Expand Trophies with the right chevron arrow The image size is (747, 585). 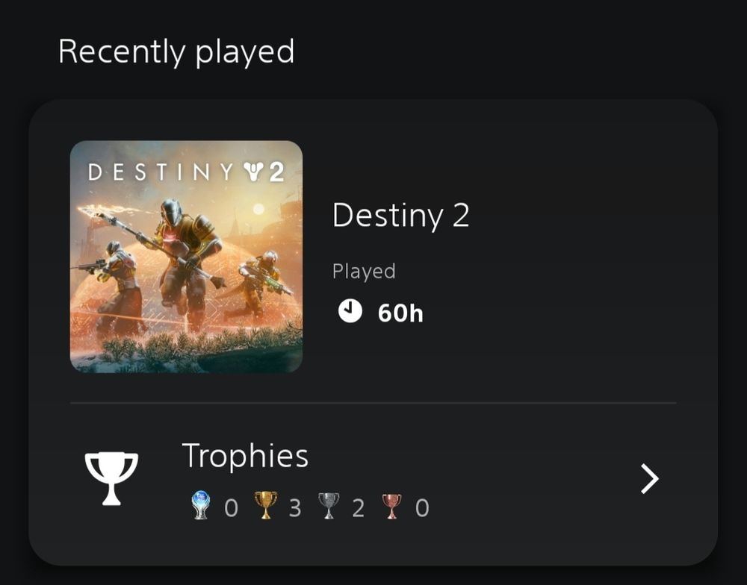[x=650, y=478]
